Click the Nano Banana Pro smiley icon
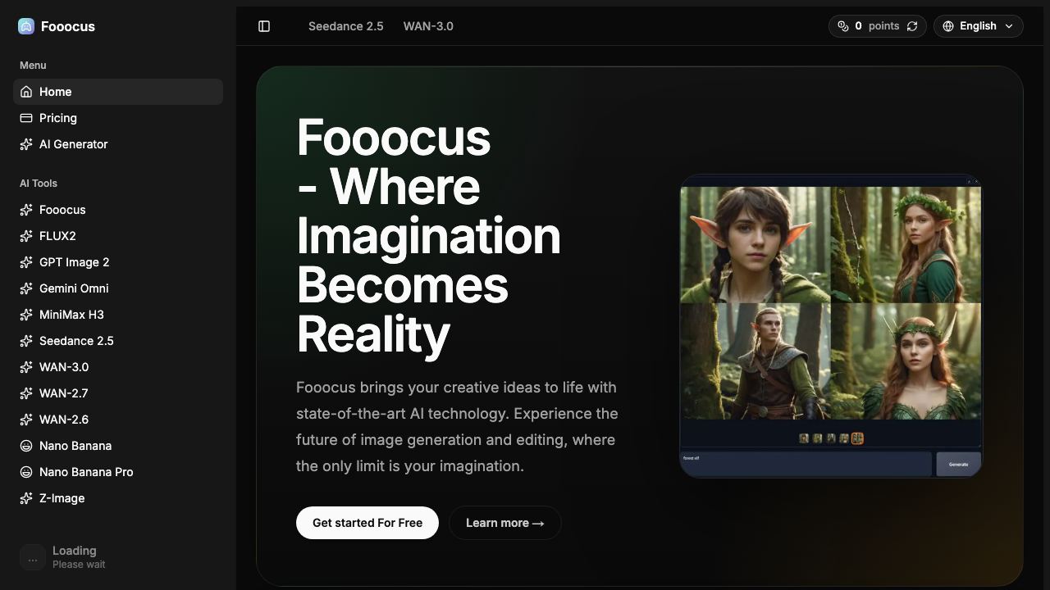 coord(26,472)
